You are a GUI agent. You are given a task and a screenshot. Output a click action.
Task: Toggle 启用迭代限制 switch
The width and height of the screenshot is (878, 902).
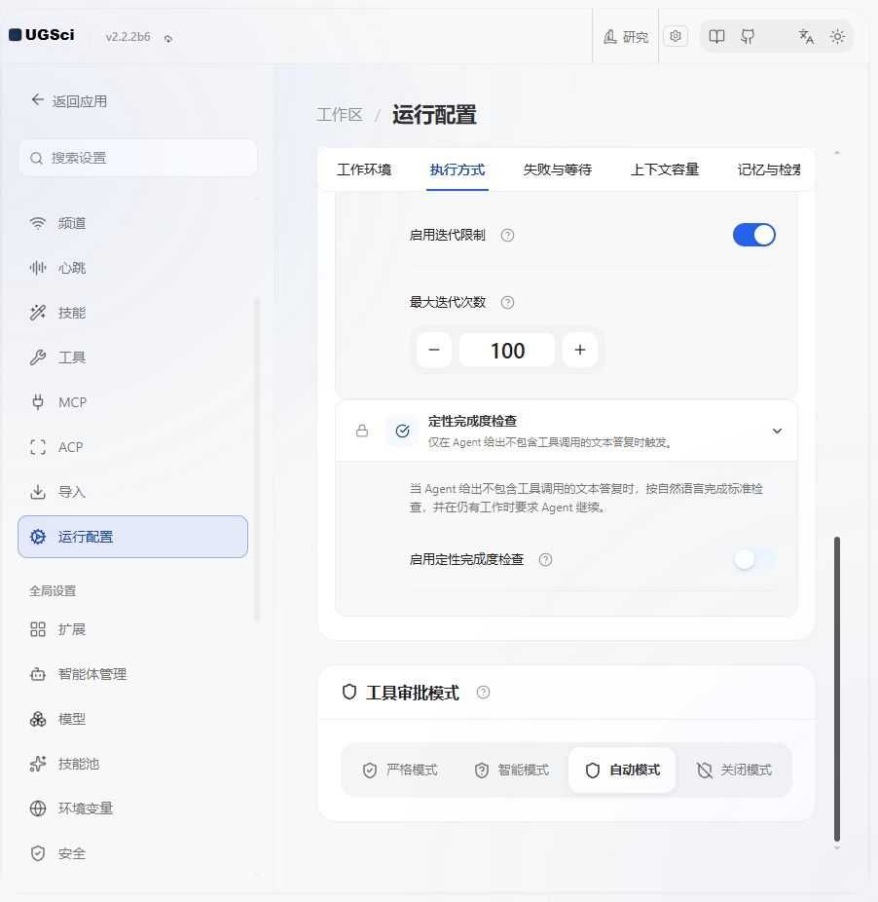click(x=753, y=236)
